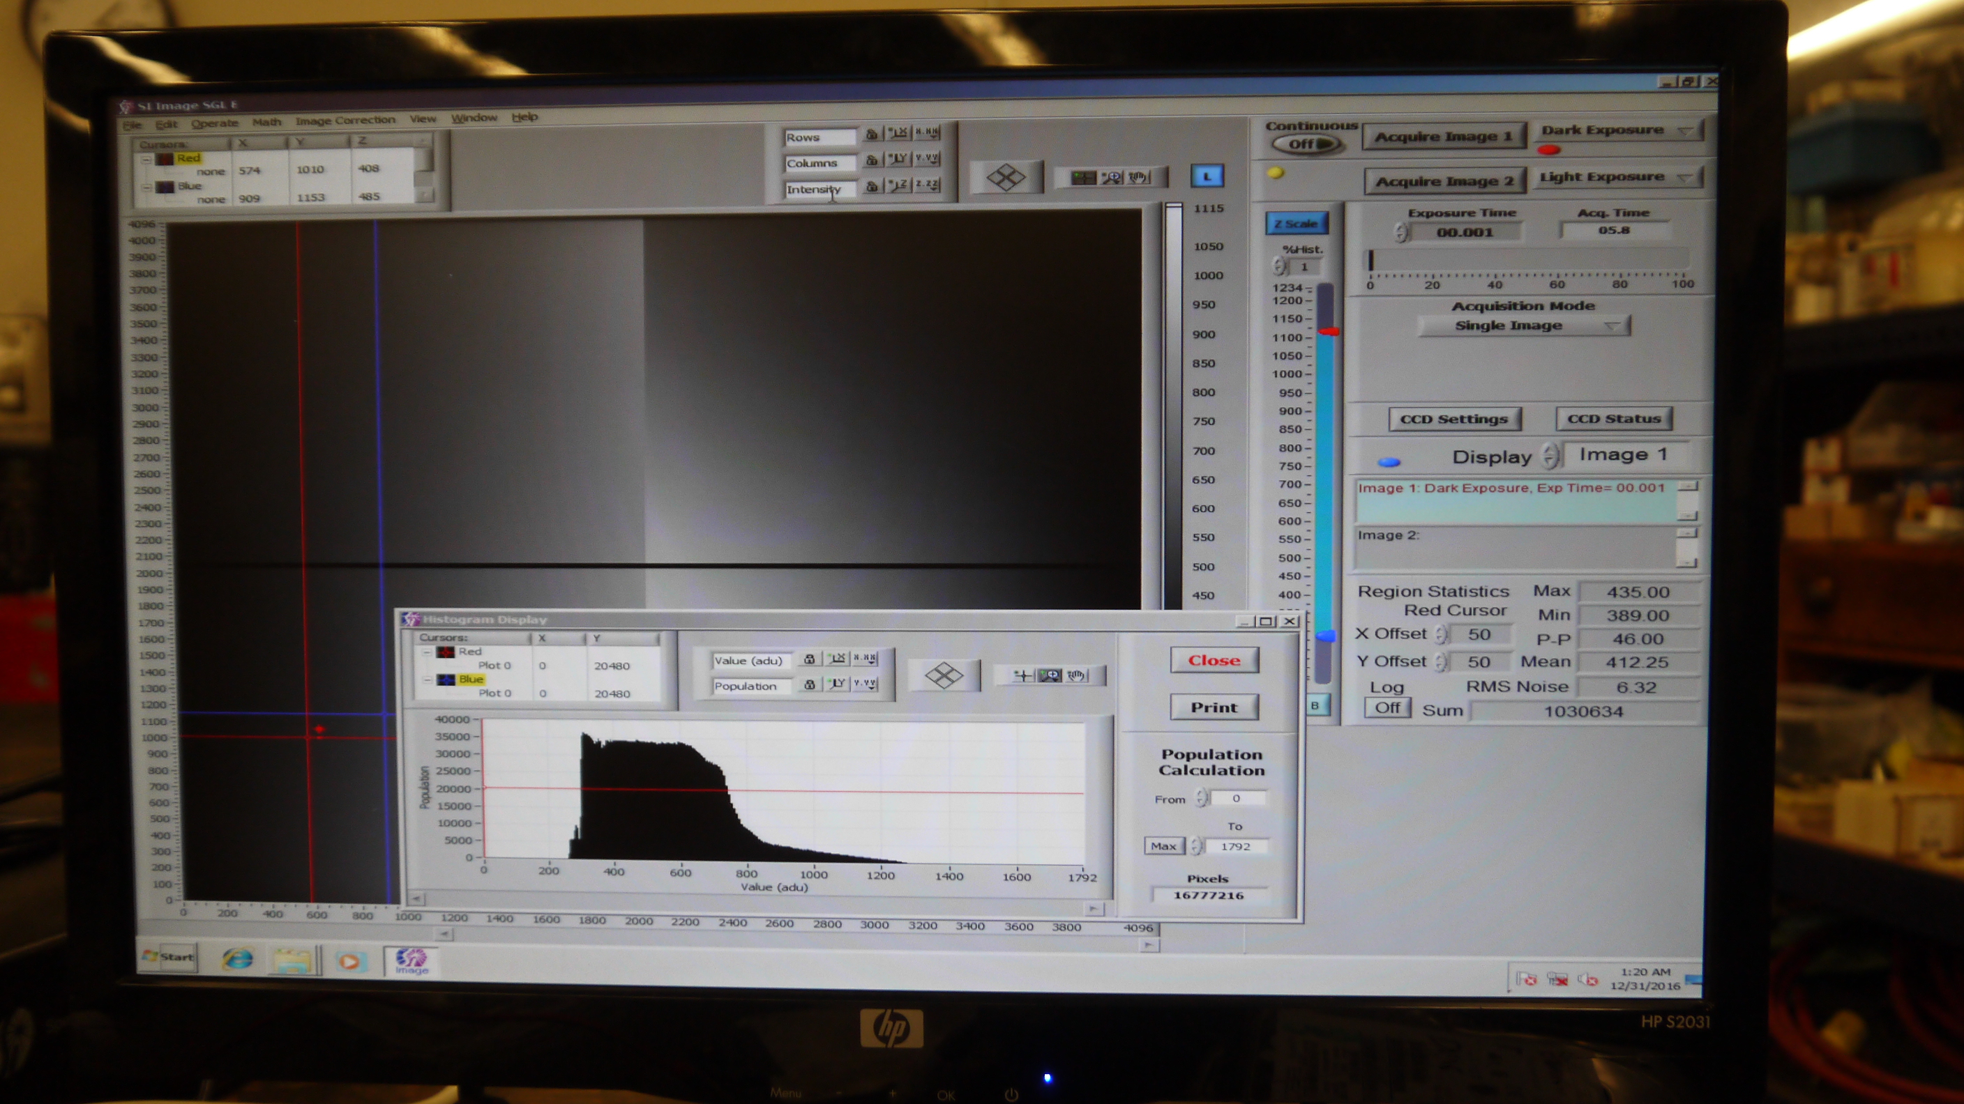Viewport: 1964px width, 1104px height.
Task: Collapse the Blue cursor row in main cursor list
Action: pyautogui.click(x=146, y=187)
